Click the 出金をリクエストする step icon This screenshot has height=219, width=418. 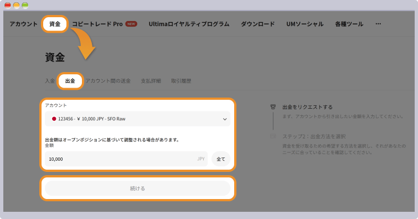click(x=273, y=107)
